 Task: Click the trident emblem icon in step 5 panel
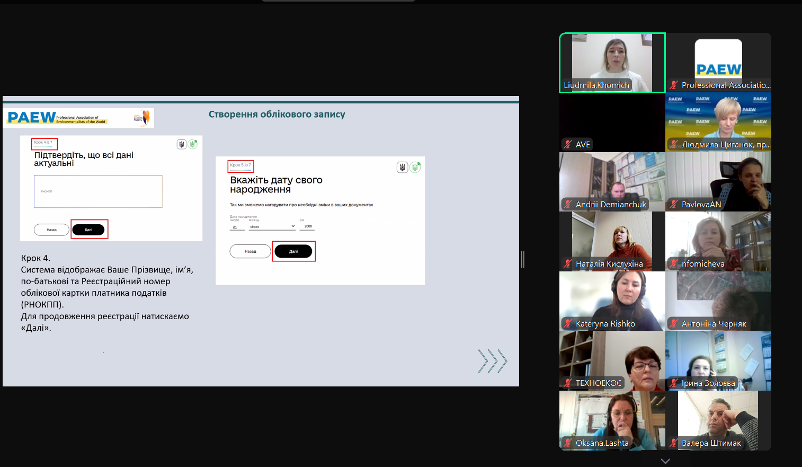(402, 168)
